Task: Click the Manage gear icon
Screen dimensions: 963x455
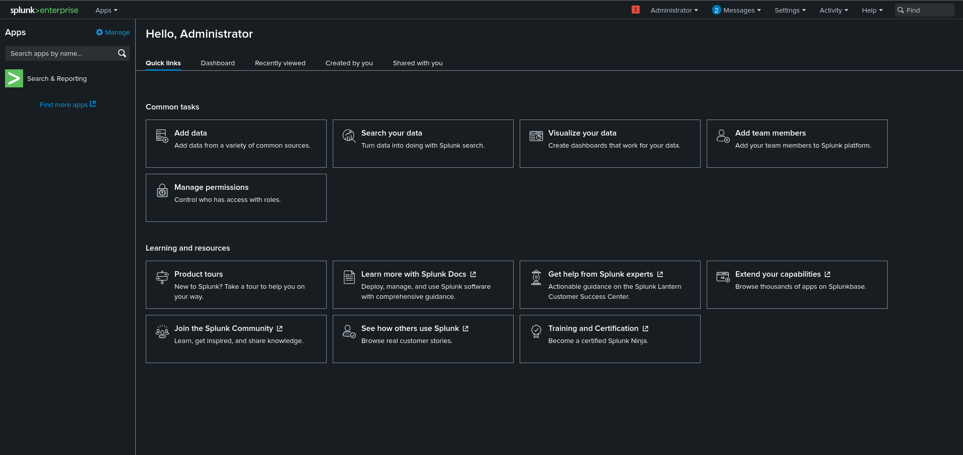Action: point(100,32)
